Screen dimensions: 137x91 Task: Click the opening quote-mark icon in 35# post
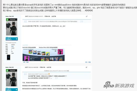[x=25, y=74]
